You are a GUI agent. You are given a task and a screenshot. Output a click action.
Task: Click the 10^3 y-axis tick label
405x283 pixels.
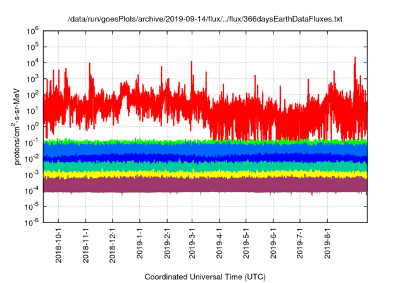(x=32, y=79)
